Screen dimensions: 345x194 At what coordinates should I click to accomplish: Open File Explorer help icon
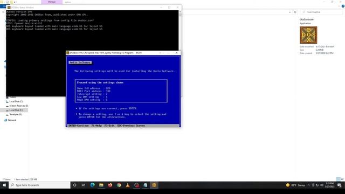[343, 6]
